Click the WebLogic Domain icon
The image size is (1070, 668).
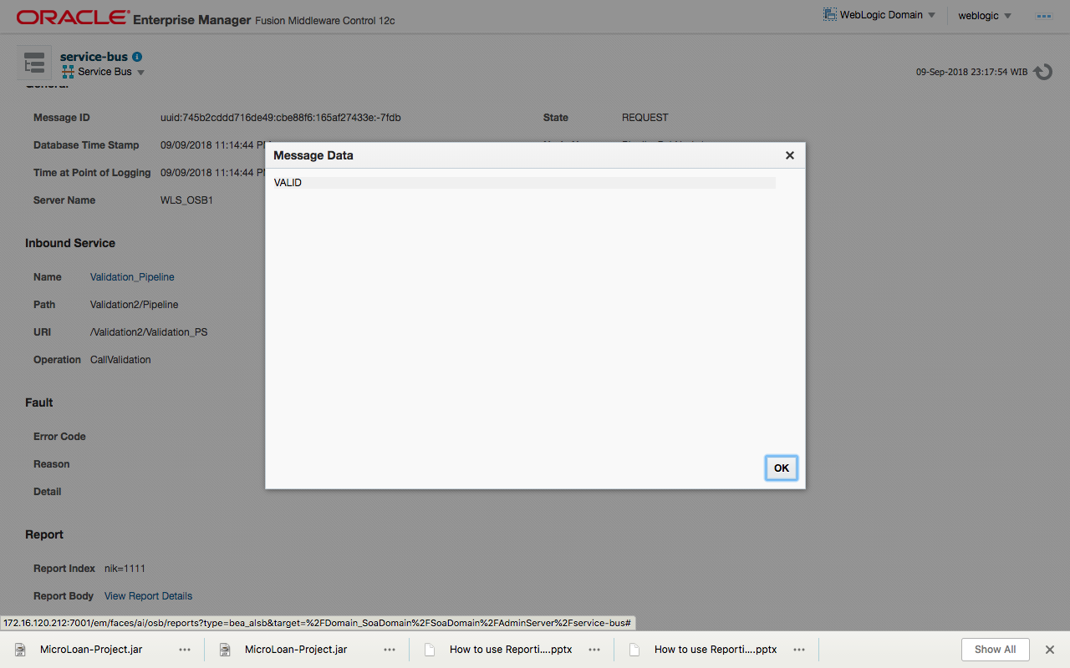(830, 15)
